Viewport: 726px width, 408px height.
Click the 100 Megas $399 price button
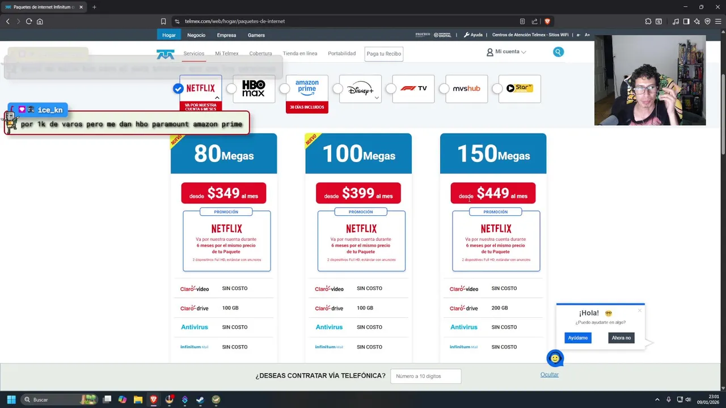tap(358, 193)
